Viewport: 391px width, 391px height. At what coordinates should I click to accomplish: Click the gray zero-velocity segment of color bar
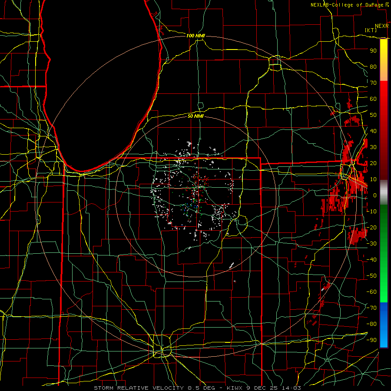384,192
